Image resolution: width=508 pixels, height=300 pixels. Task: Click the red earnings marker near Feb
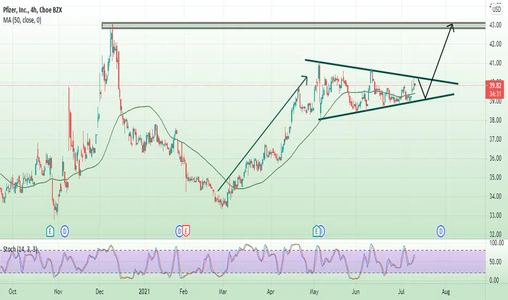pyautogui.click(x=186, y=231)
